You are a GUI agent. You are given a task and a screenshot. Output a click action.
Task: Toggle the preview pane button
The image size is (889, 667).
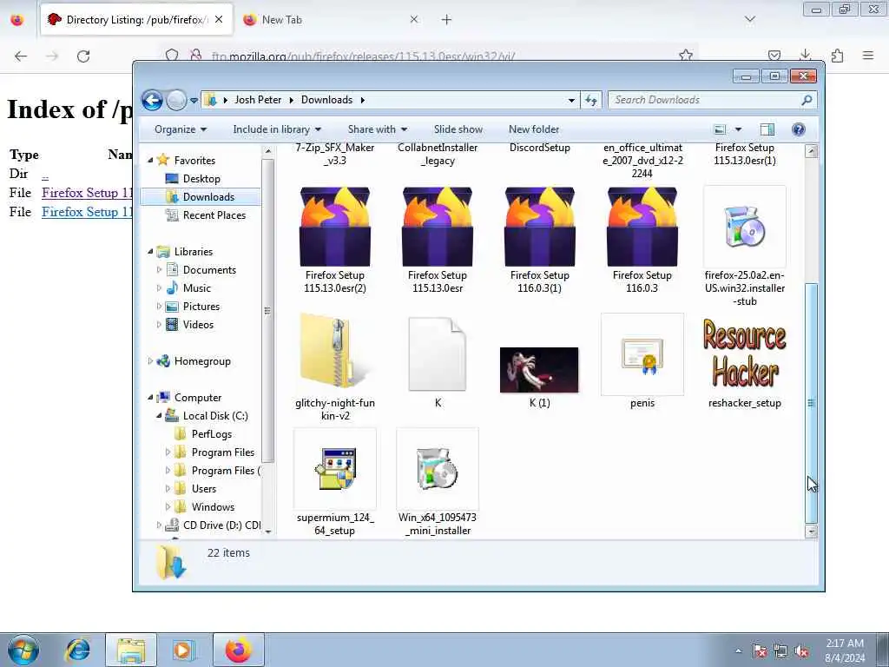click(x=767, y=129)
